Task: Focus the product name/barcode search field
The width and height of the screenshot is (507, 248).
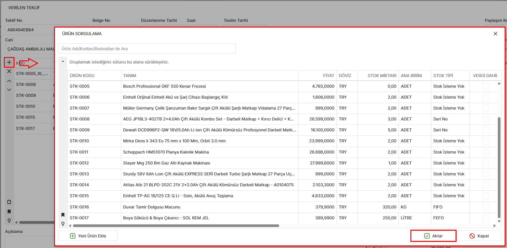Action: click(x=147, y=49)
